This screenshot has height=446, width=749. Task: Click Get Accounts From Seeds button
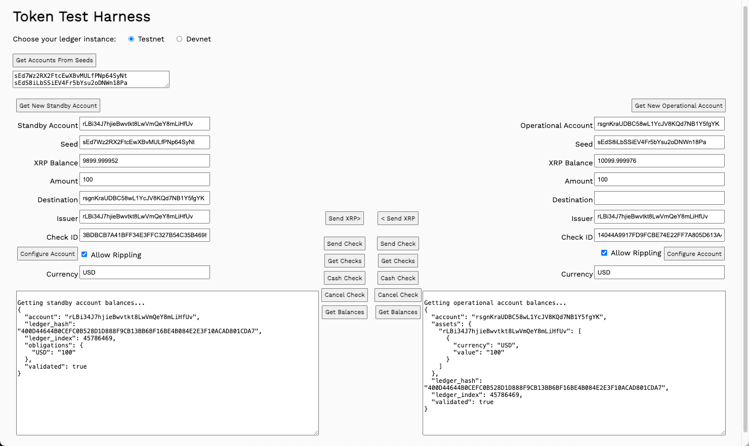[54, 60]
